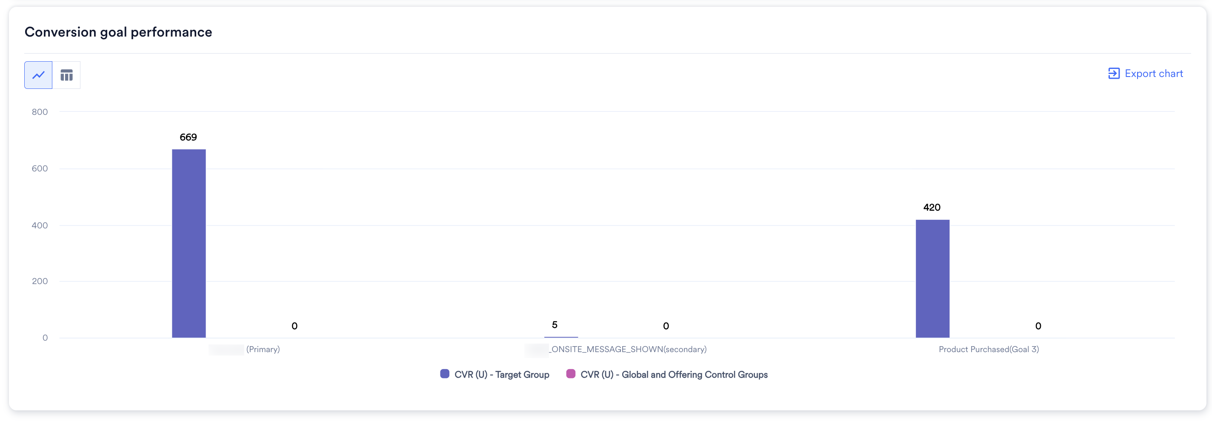Switch to the table view icon
This screenshot has width=1212, height=421.
pos(66,75)
